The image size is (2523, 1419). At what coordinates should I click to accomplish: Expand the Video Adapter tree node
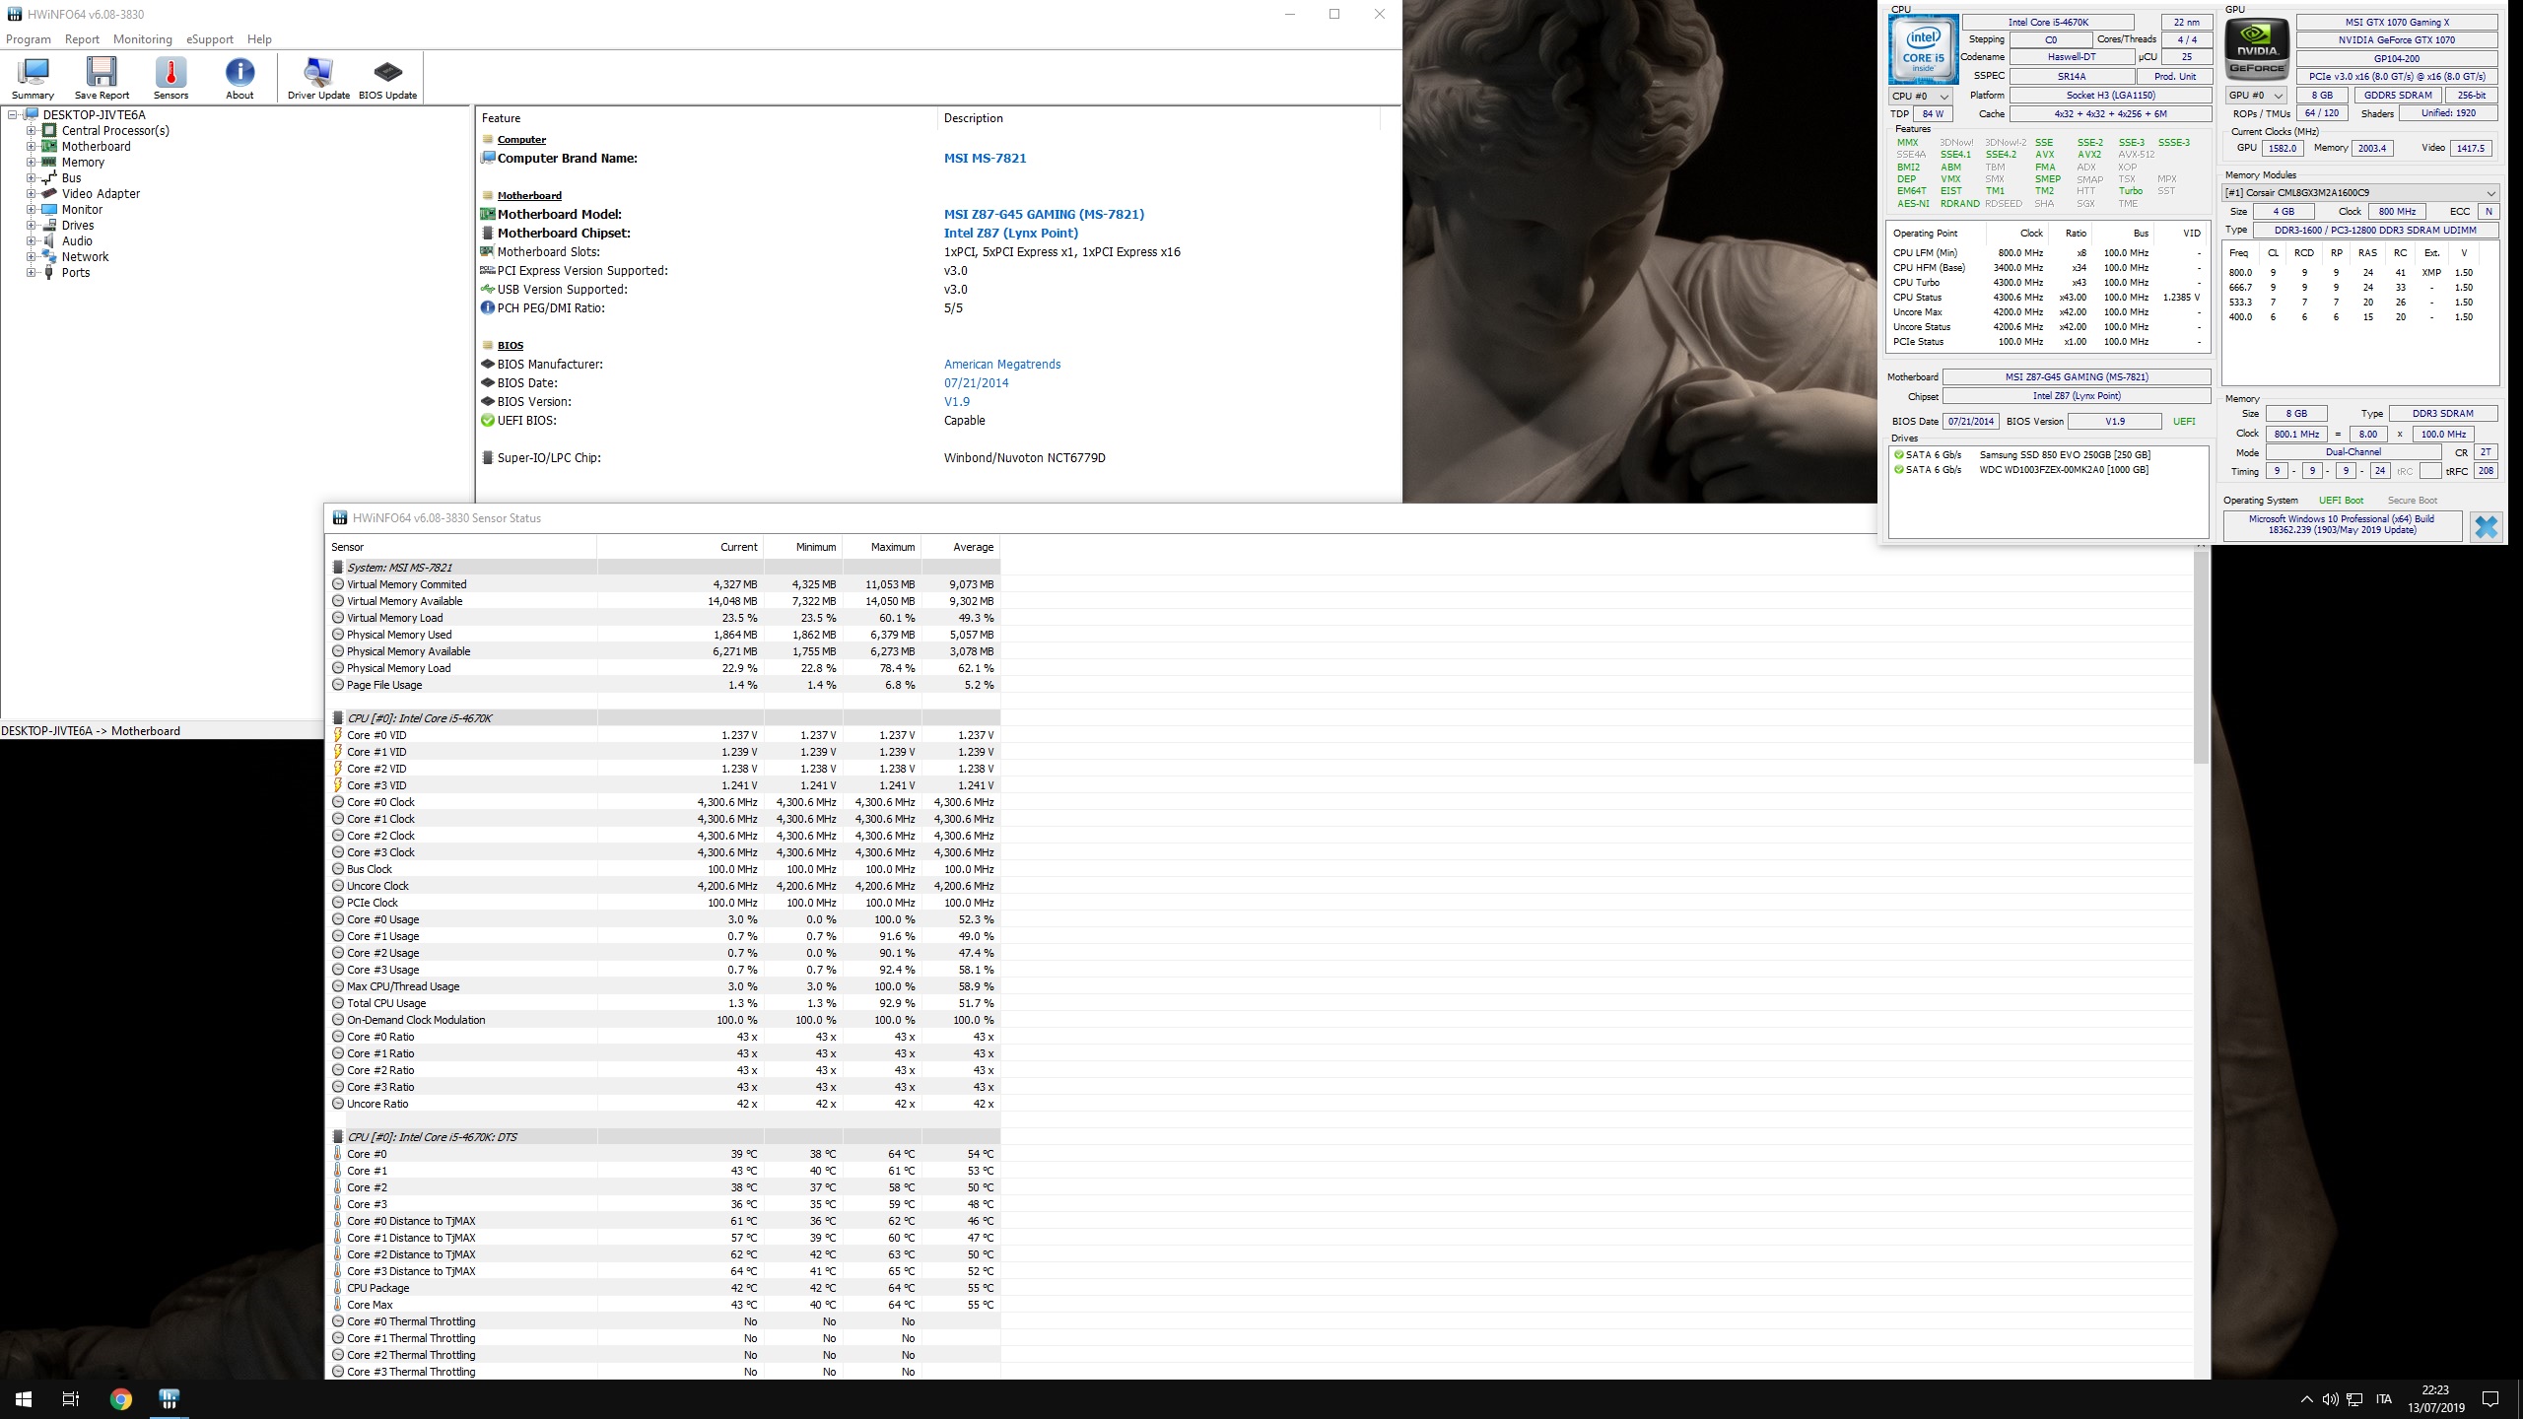(31, 194)
